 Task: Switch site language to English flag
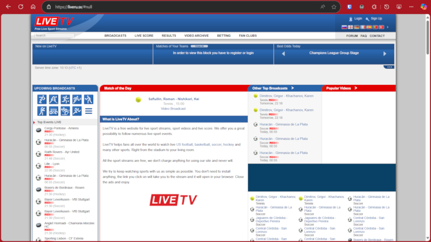pyautogui.click(x=351, y=27)
